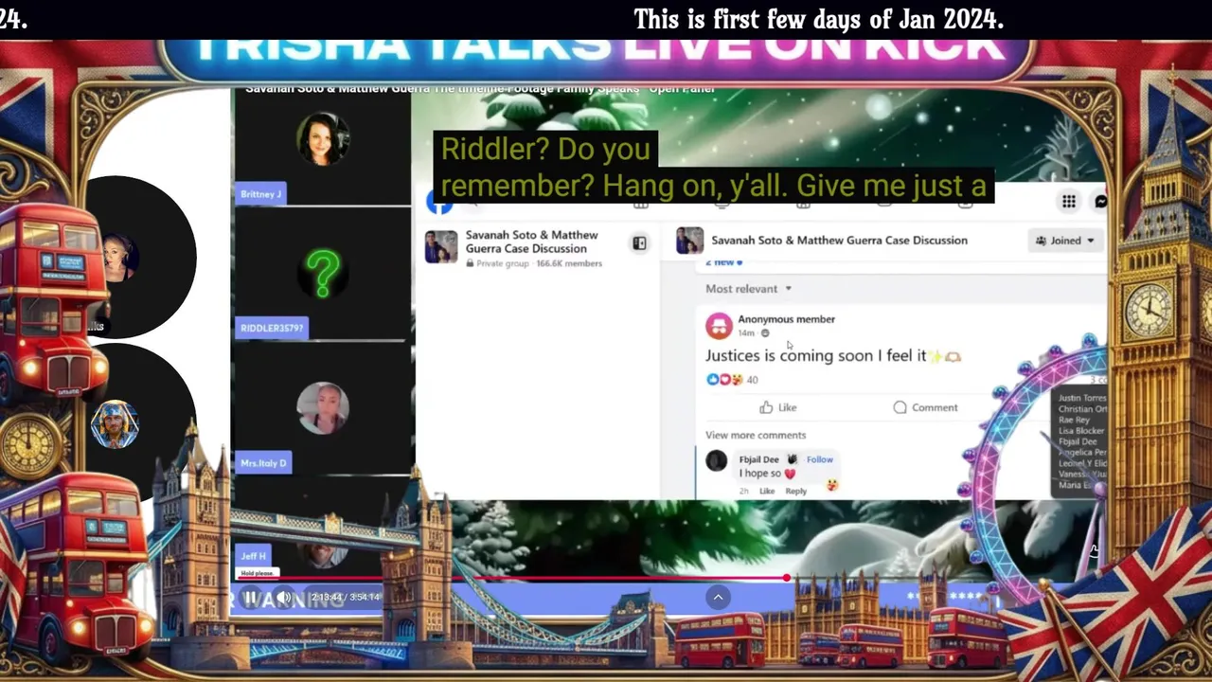The image size is (1212, 682).
Task: Open the Anonymous member avatar icon
Action: (719, 326)
